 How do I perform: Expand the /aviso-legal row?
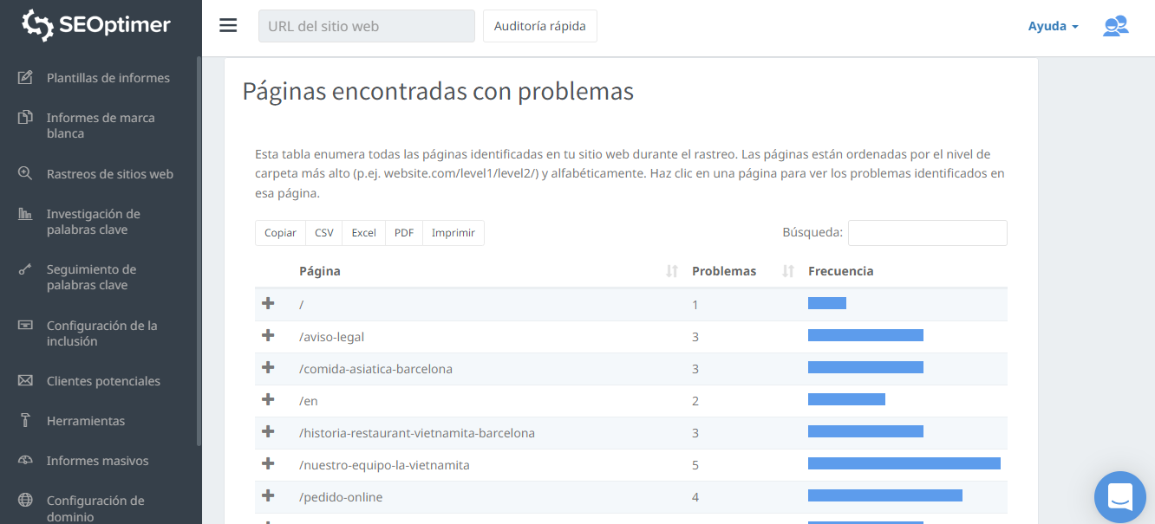point(268,336)
